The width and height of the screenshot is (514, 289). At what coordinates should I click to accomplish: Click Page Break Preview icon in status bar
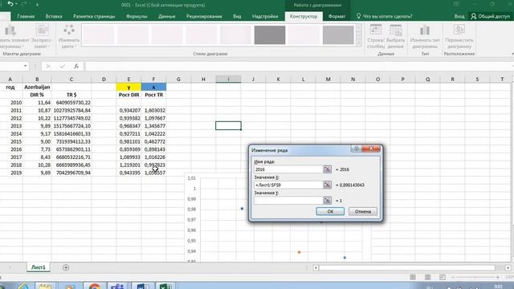tap(443, 277)
